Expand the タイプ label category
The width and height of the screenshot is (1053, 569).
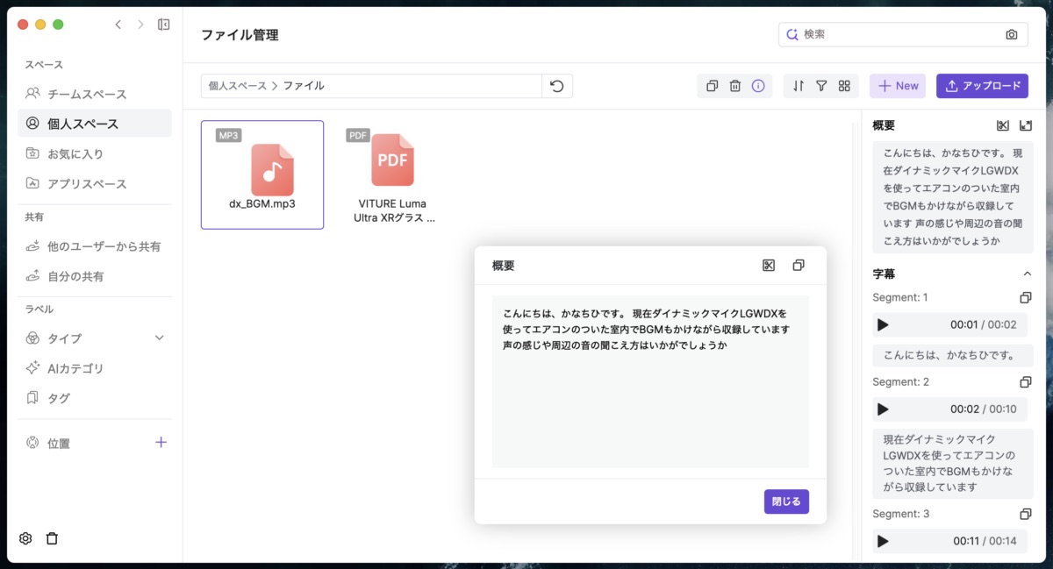[x=159, y=338]
